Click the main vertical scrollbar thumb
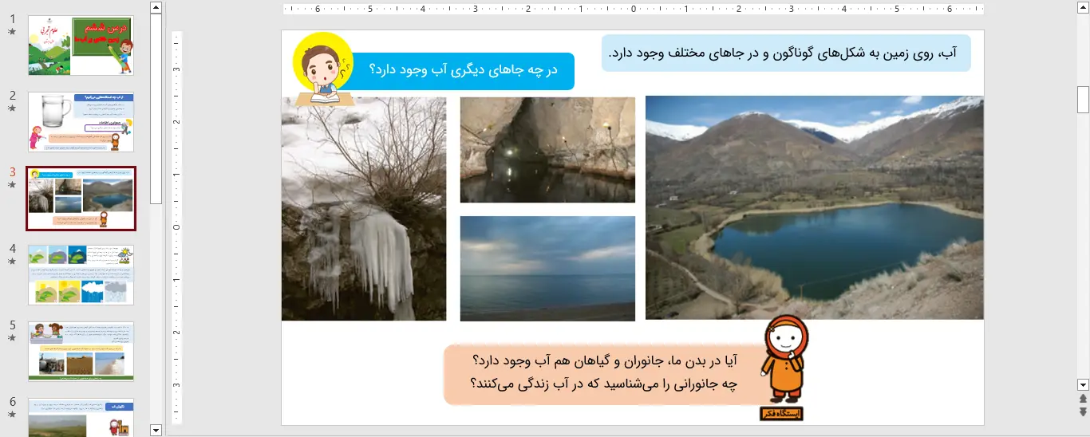The height and width of the screenshot is (437, 1090). click(x=1083, y=100)
